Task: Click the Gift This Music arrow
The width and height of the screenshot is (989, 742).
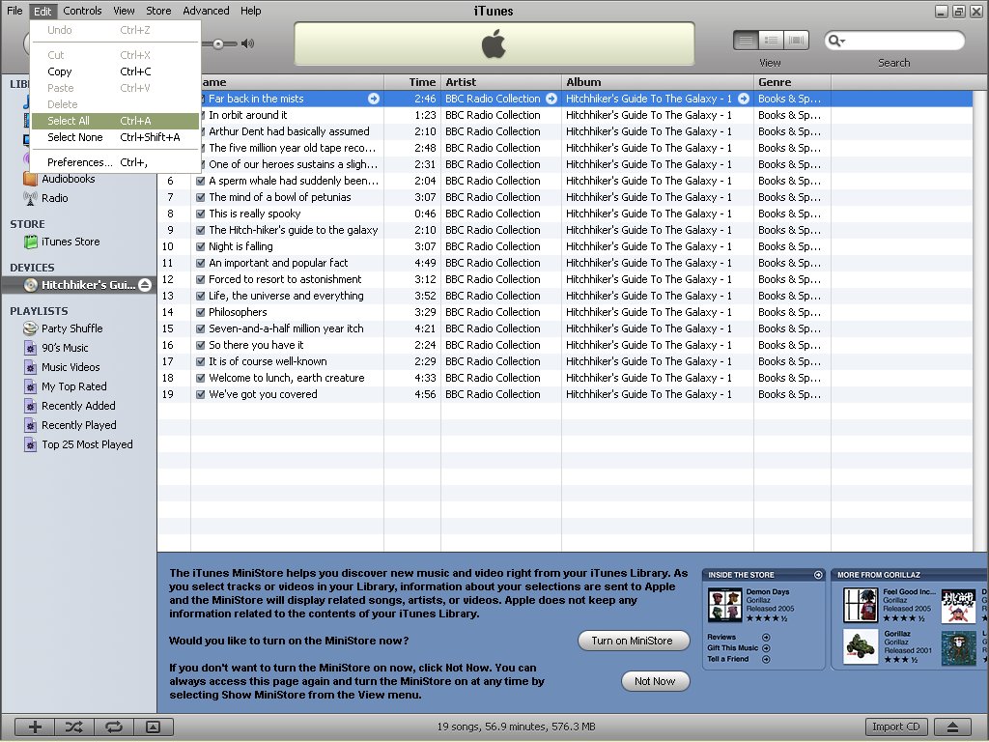Action: [766, 648]
